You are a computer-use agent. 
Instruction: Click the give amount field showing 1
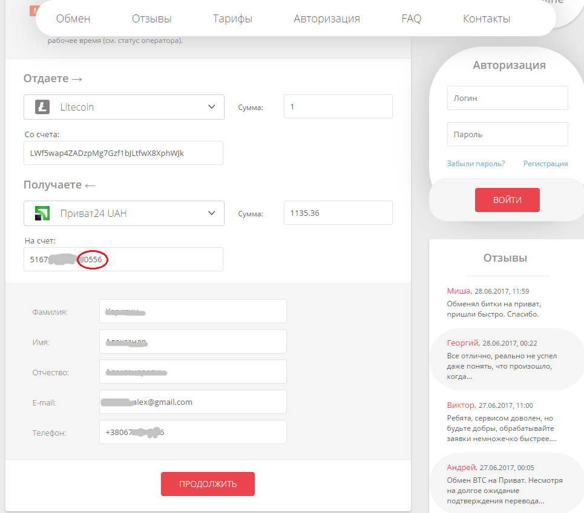click(338, 107)
